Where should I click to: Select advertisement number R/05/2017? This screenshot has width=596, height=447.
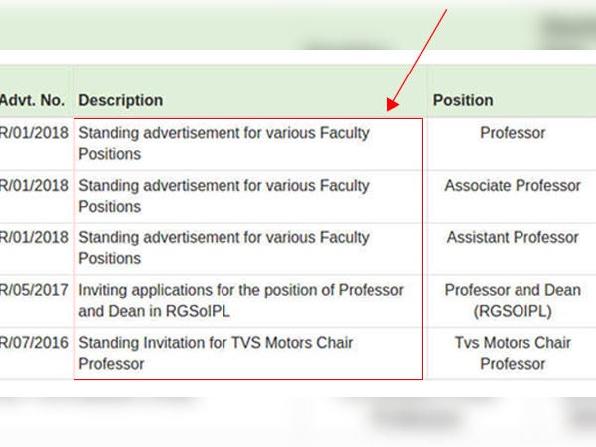[35, 291]
